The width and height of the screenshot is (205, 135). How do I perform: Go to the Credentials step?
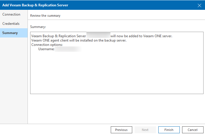click(14, 24)
